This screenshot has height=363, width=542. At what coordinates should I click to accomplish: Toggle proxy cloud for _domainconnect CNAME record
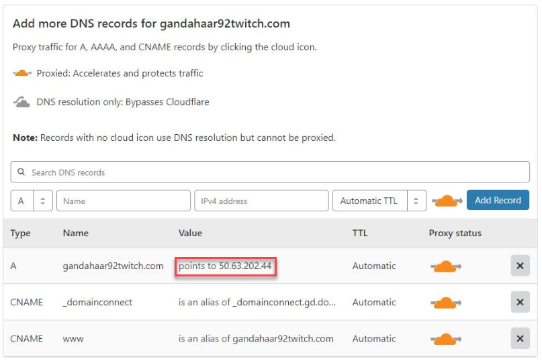[446, 303]
